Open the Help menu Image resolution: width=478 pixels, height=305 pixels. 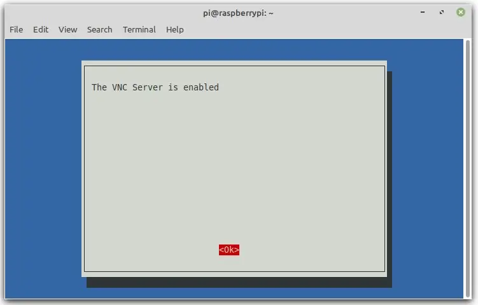coord(174,29)
